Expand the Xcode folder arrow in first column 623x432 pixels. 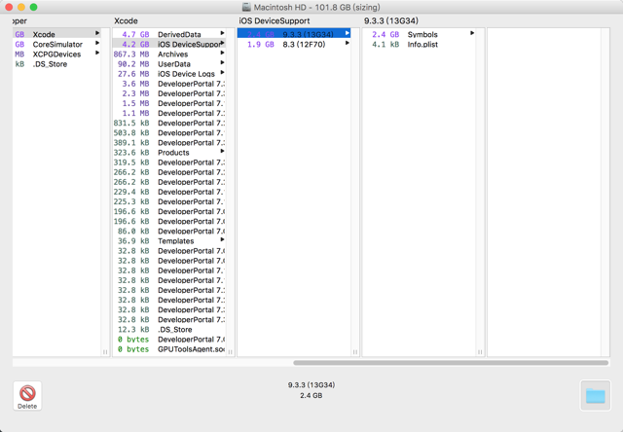tap(97, 33)
